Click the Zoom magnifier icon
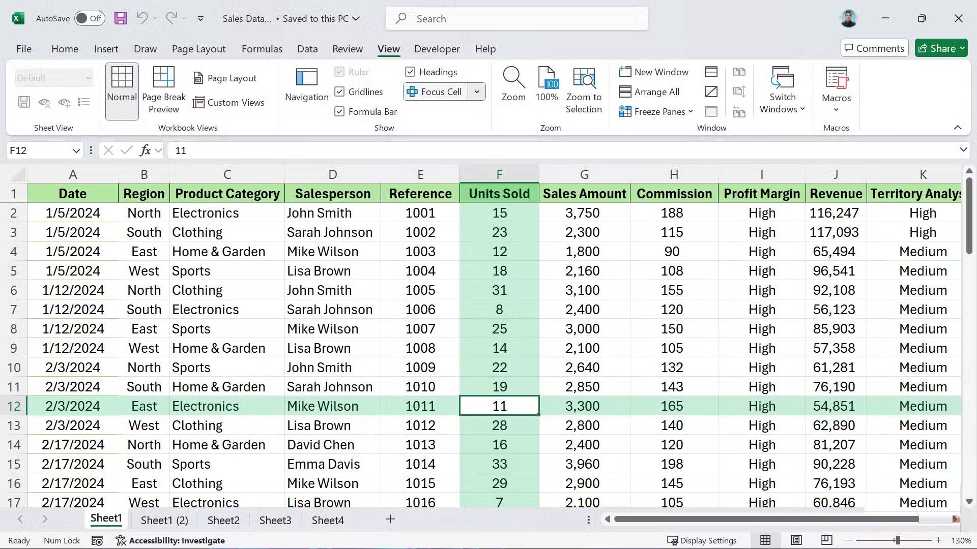Screen dimensions: 977x549 pyautogui.click(x=513, y=84)
